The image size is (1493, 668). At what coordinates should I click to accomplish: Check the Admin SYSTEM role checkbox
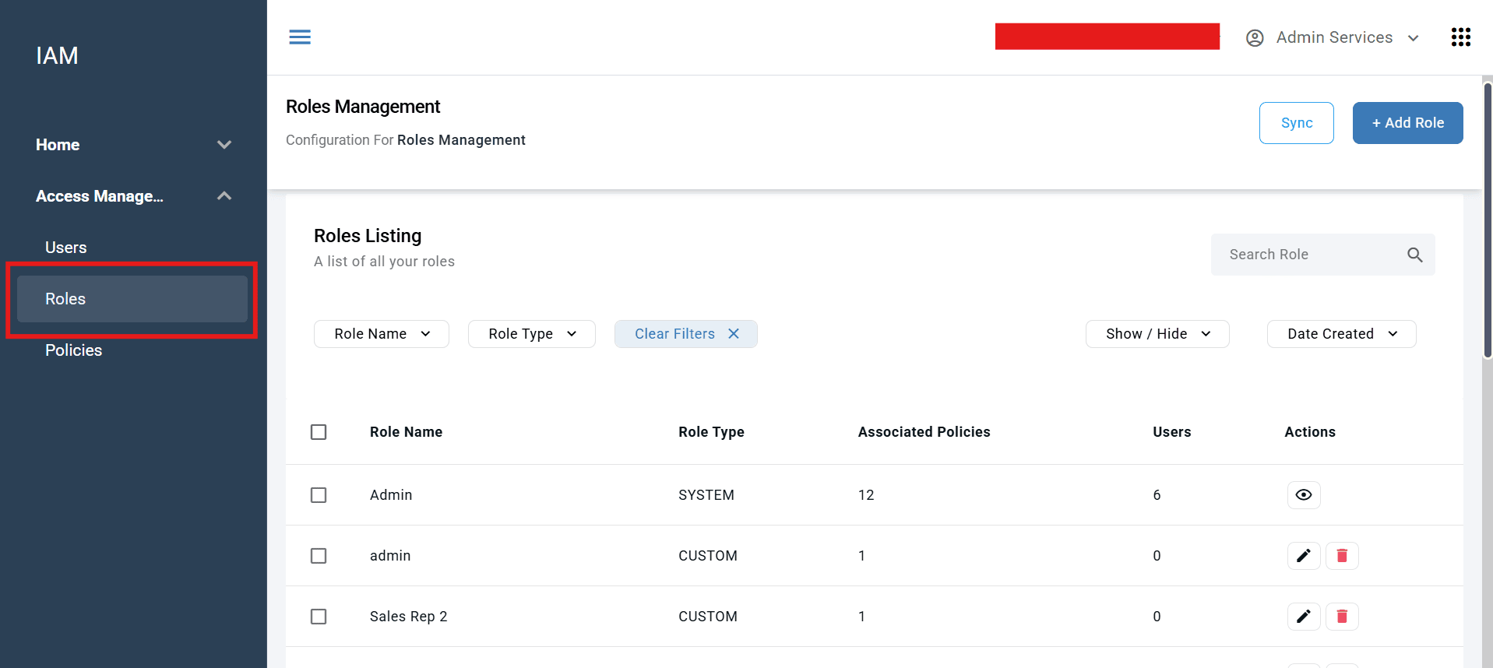point(319,495)
